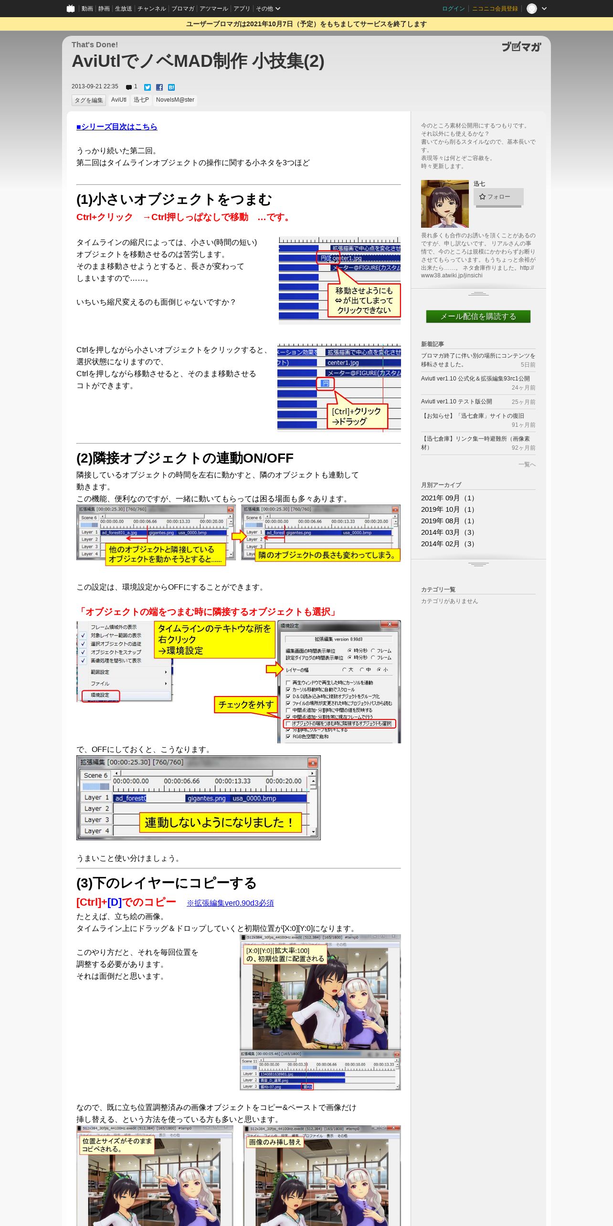The height and width of the screenshot is (1226, 613).
Task: Open image captioned 隣のオブジェクトの長さも変わってしまう
Action: click(321, 533)
